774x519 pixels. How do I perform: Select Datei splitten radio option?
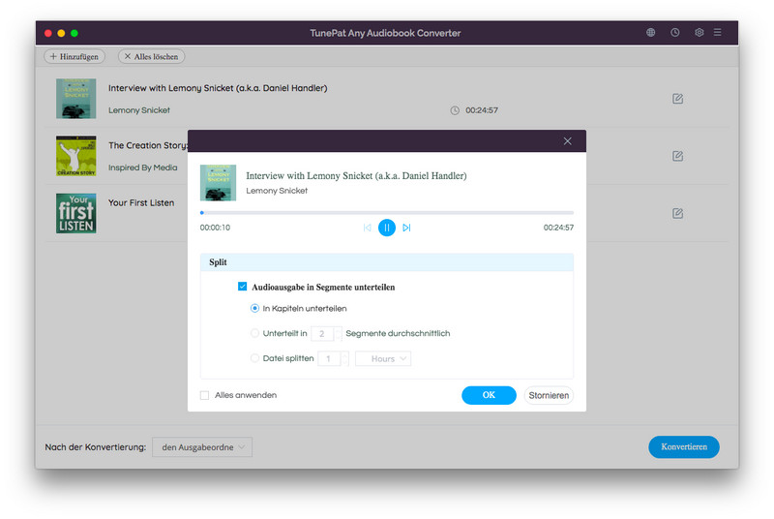click(x=254, y=358)
